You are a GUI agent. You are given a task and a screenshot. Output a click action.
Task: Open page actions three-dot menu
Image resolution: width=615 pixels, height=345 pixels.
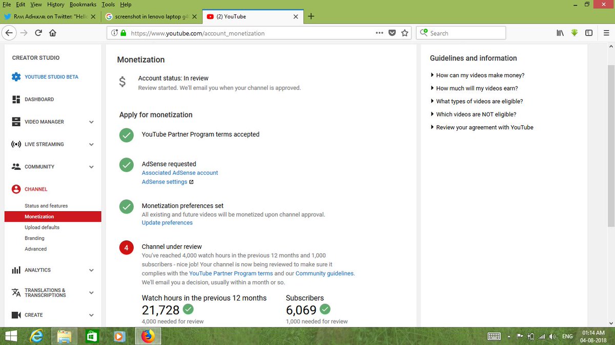point(379,33)
